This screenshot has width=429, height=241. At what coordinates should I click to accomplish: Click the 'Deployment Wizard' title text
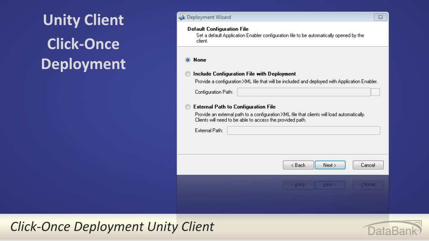(209, 17)
